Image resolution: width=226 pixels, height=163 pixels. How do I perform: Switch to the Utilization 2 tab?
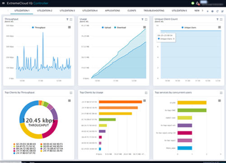(x=45, y=10)
